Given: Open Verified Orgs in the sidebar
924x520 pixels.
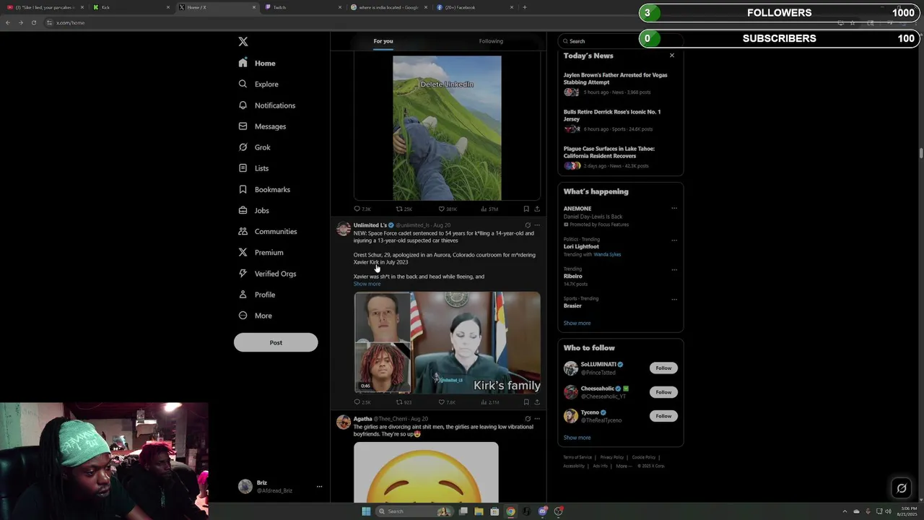Looking at the screenshot, I should click(267, 274).
